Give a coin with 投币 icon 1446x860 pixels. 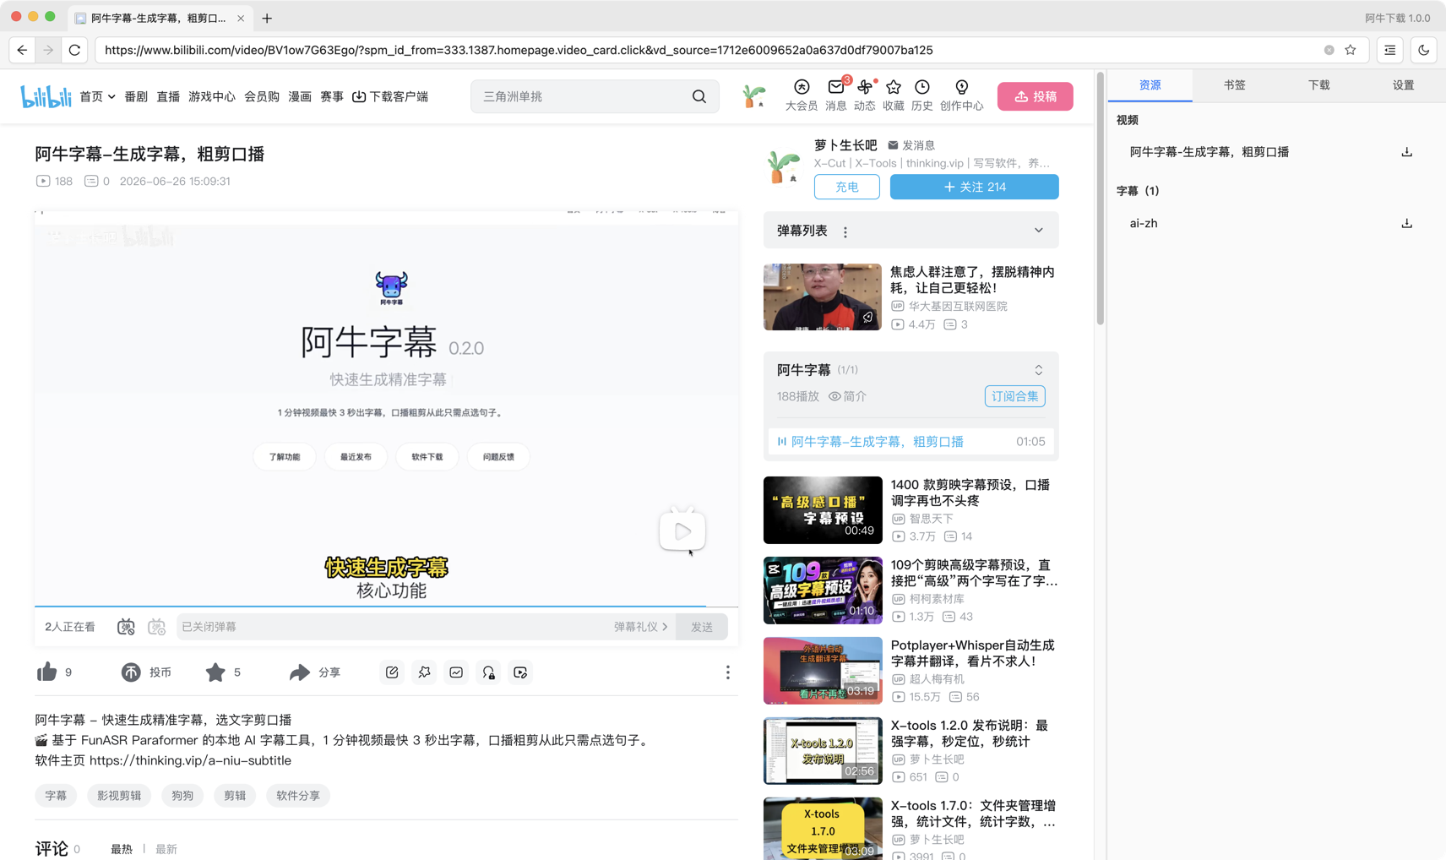(131, 672)
